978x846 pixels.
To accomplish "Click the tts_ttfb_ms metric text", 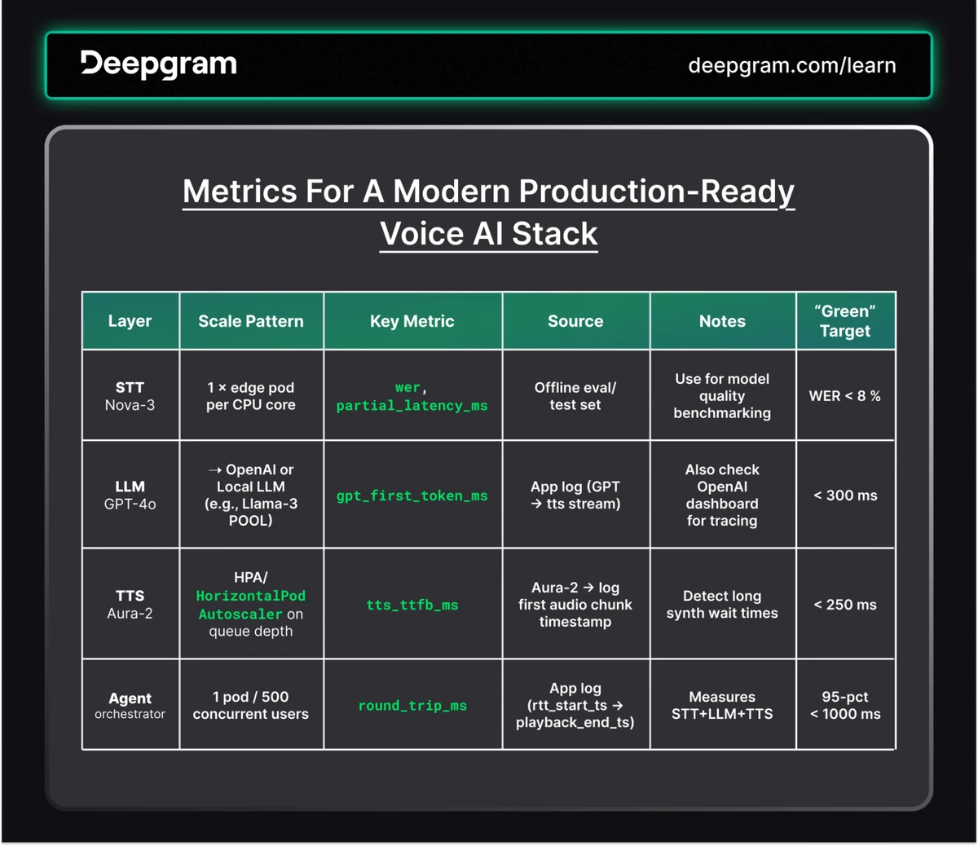I will point(412,605).
